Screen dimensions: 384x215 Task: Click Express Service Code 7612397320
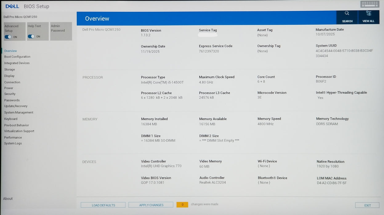pos(209,51)
